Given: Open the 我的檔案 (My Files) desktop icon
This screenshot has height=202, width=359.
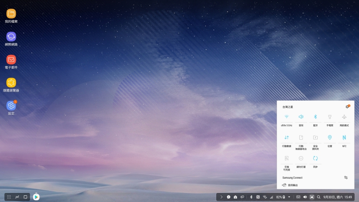Looking at the screenshot, I should click(x=11, y=16).
